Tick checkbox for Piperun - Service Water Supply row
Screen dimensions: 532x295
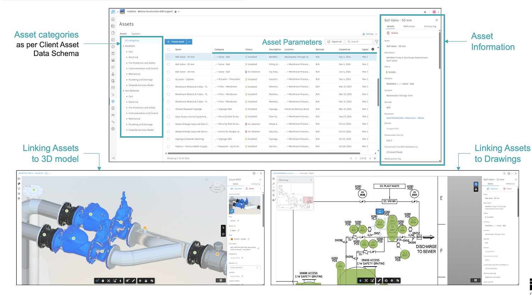[168, 146]
